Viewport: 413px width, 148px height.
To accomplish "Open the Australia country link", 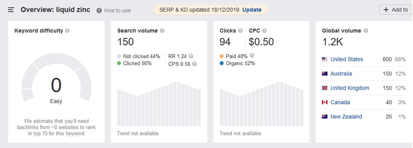I will (x=341, y=74).
